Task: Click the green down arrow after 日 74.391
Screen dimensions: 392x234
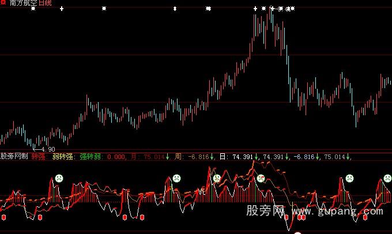Action: coord(256,157)
